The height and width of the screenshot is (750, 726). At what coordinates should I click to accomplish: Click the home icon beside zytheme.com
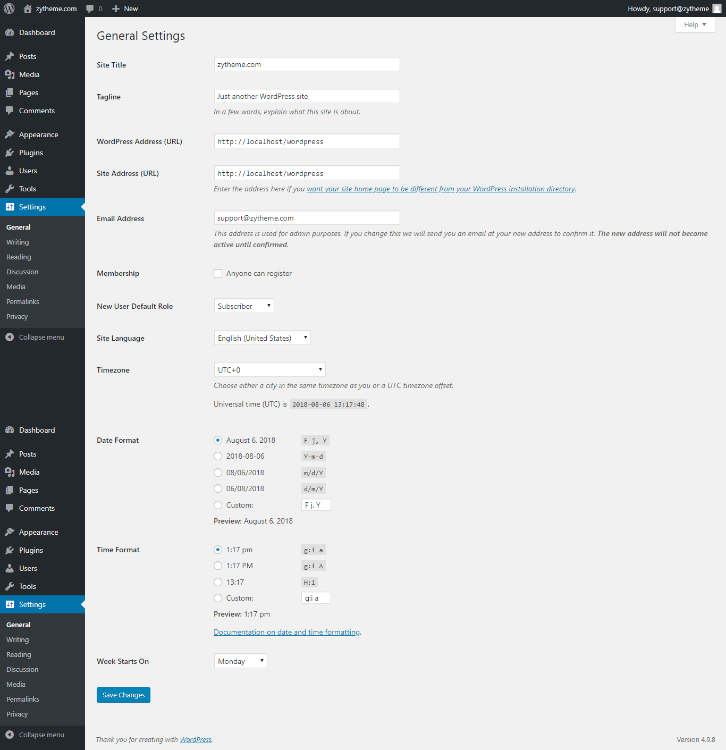point(28,9)
